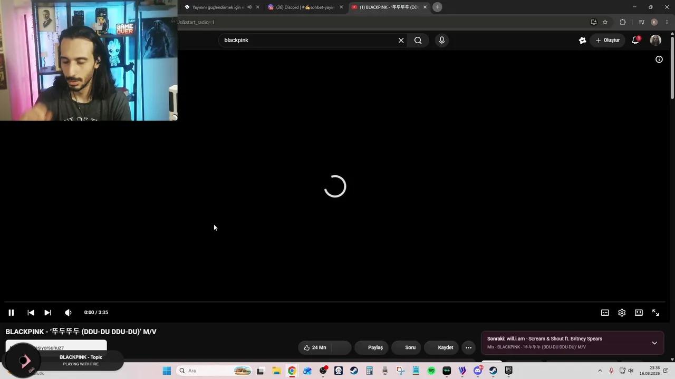This screenshot has width=675, height=379.
Task: Go to the previous video
Action: 31,313
